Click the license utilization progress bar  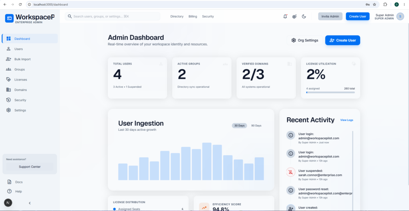point(330,92)
